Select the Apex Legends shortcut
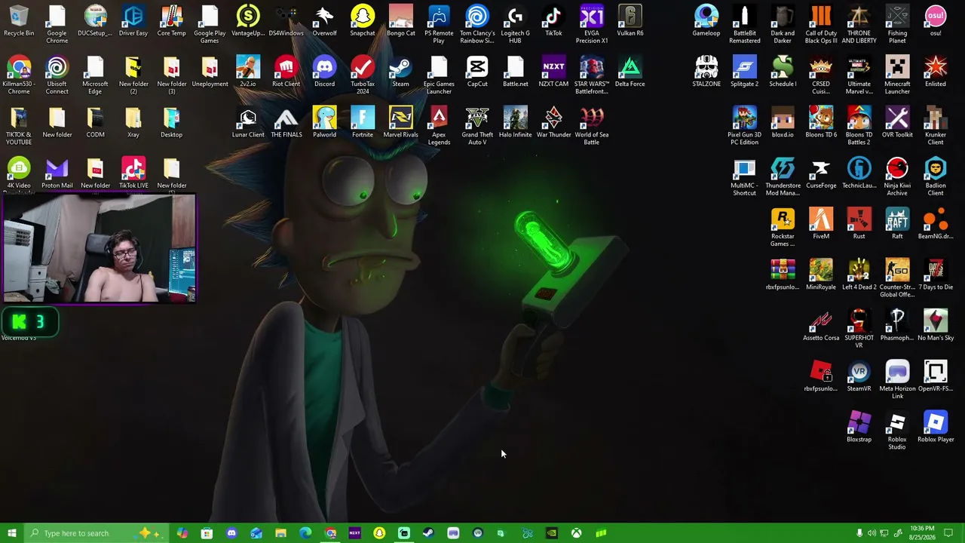The width and height of the screenshot is (965, 543). click(x=439, y=126)
